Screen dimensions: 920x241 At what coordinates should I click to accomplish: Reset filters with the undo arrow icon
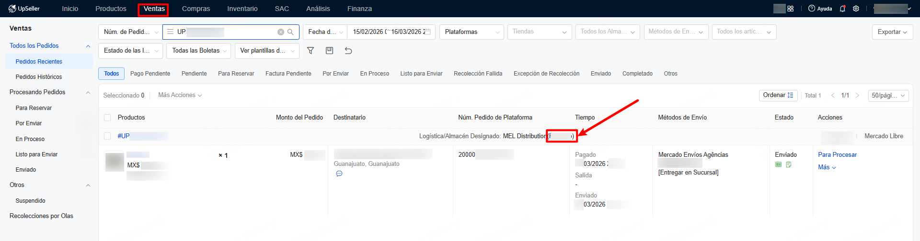[348, 51]
